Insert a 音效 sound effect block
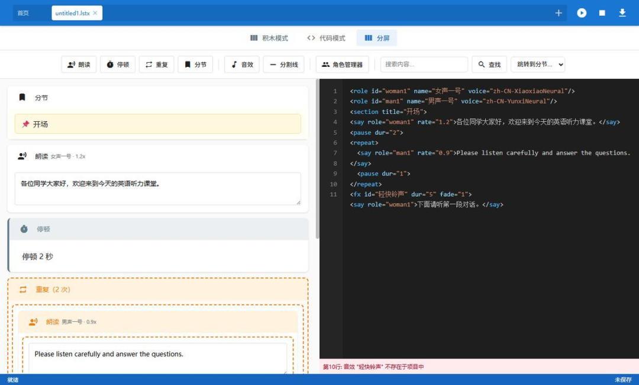The image size is (639, 385). (242, 64)
